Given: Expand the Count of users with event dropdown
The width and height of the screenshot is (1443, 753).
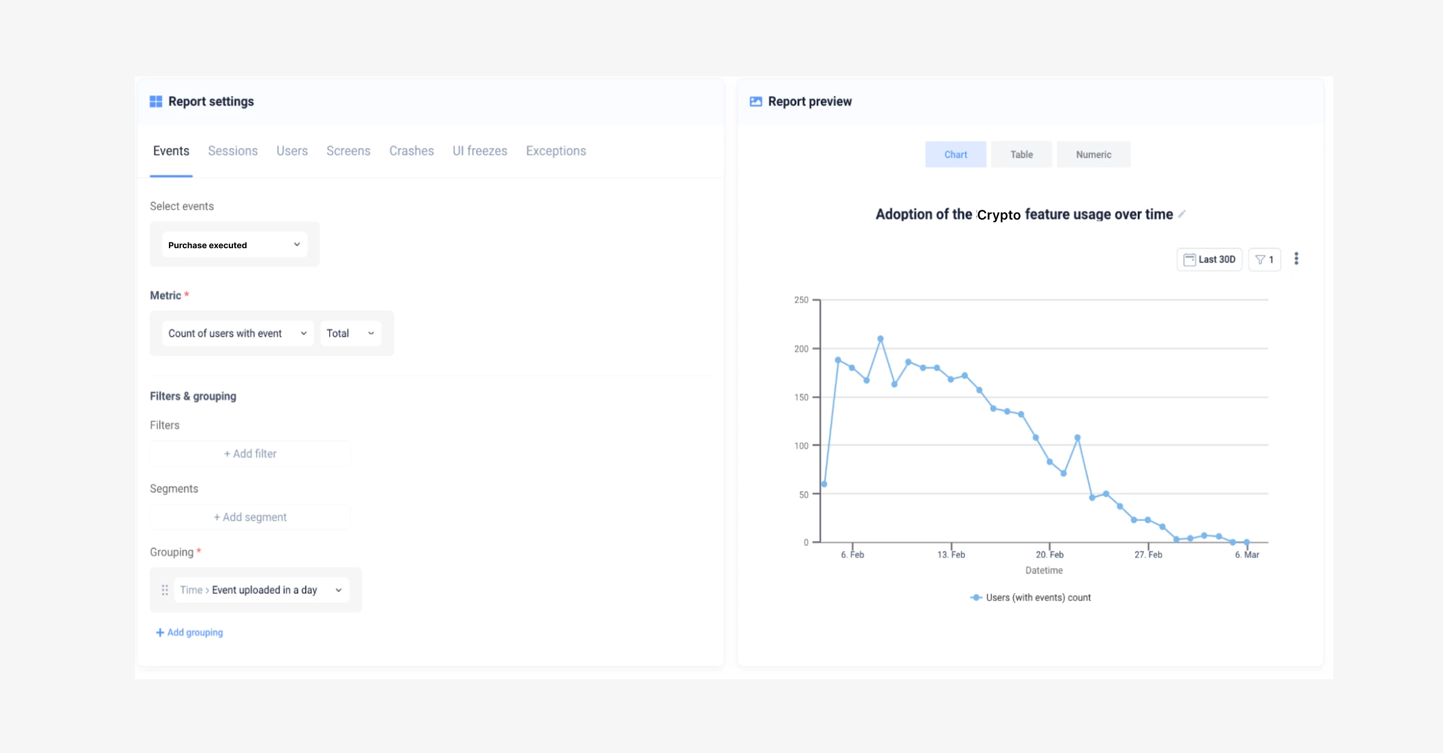Looking at the screenshot, I should tap(237, 334).
